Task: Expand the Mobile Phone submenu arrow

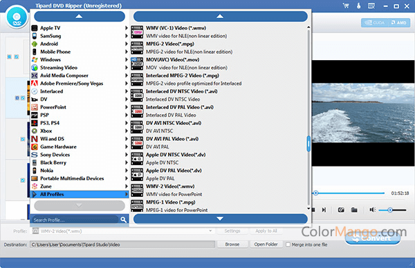Action: point(127,52)
